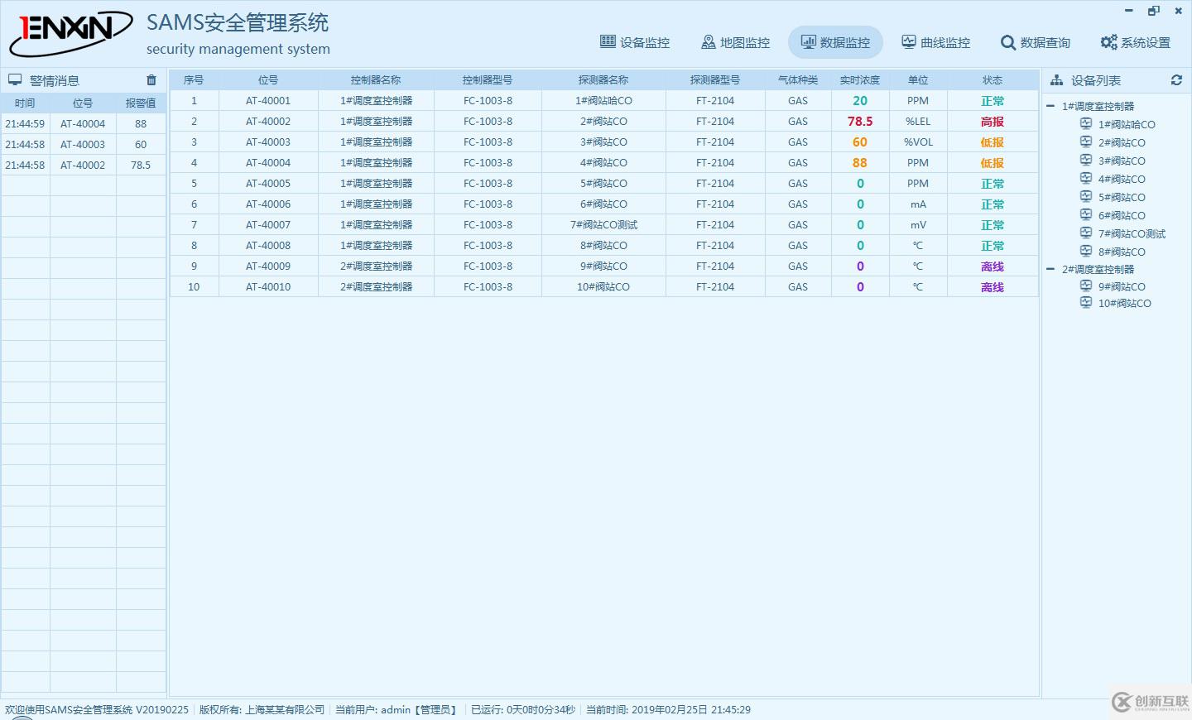
Task: Select the 数据监控 tab
Action: [835, 42]
